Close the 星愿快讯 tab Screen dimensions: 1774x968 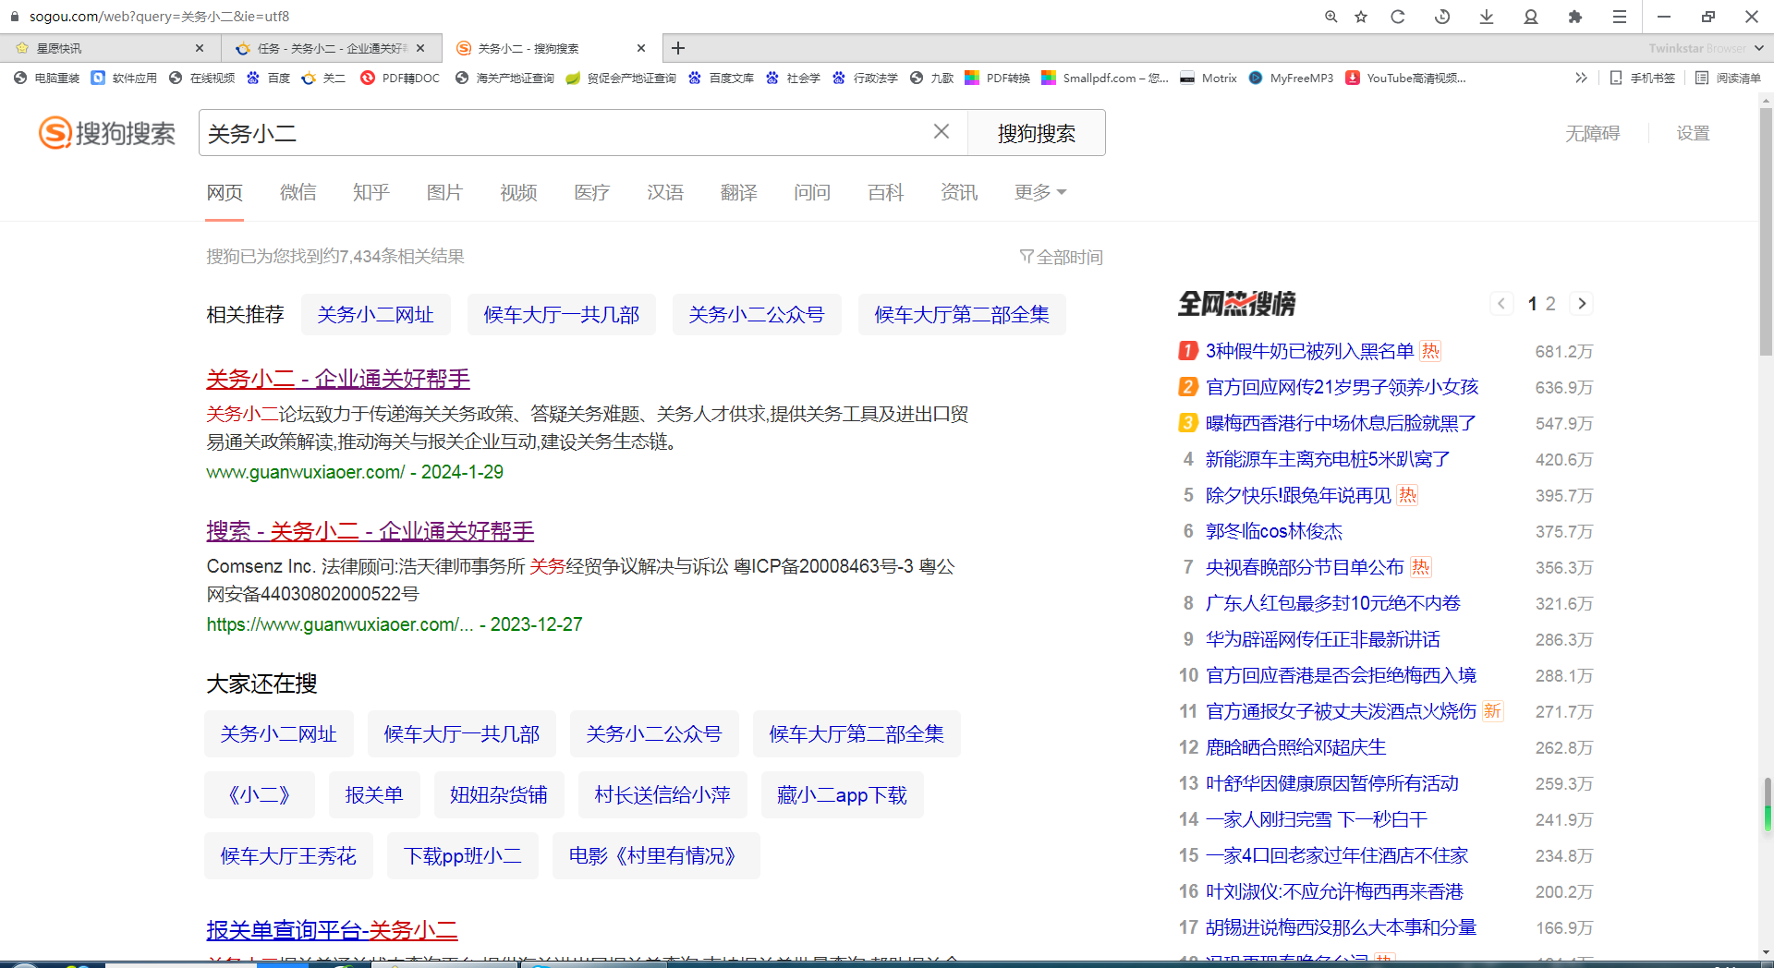(200, 48)
